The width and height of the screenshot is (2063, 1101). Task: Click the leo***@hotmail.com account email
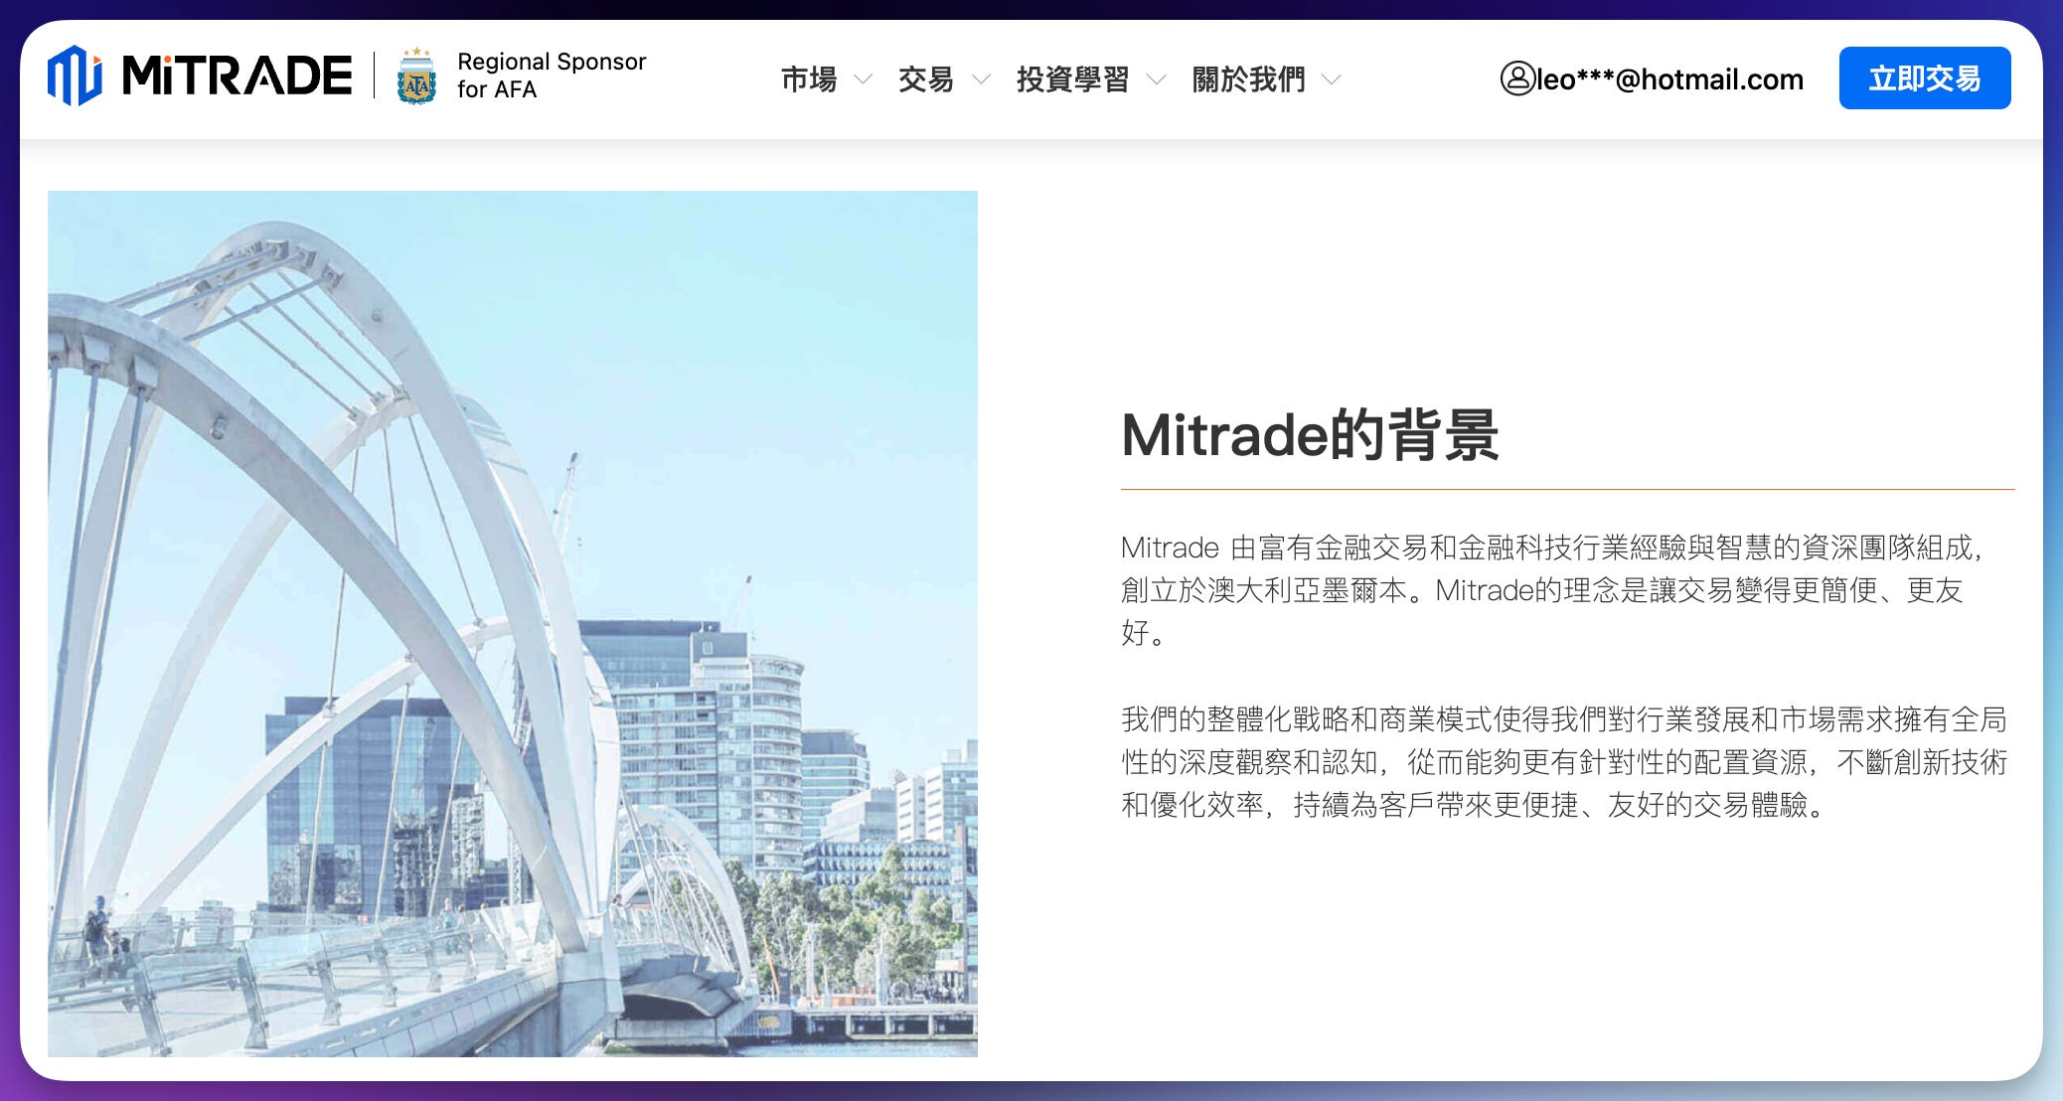(1669, 79)
